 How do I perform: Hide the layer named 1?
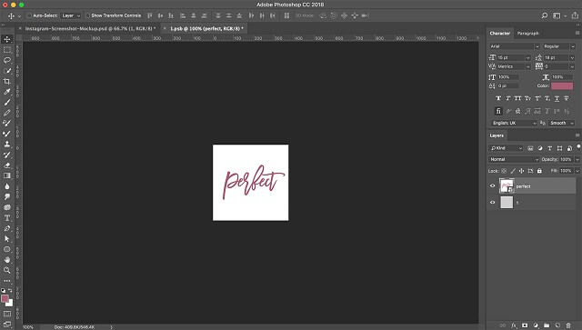coord(493,203)
